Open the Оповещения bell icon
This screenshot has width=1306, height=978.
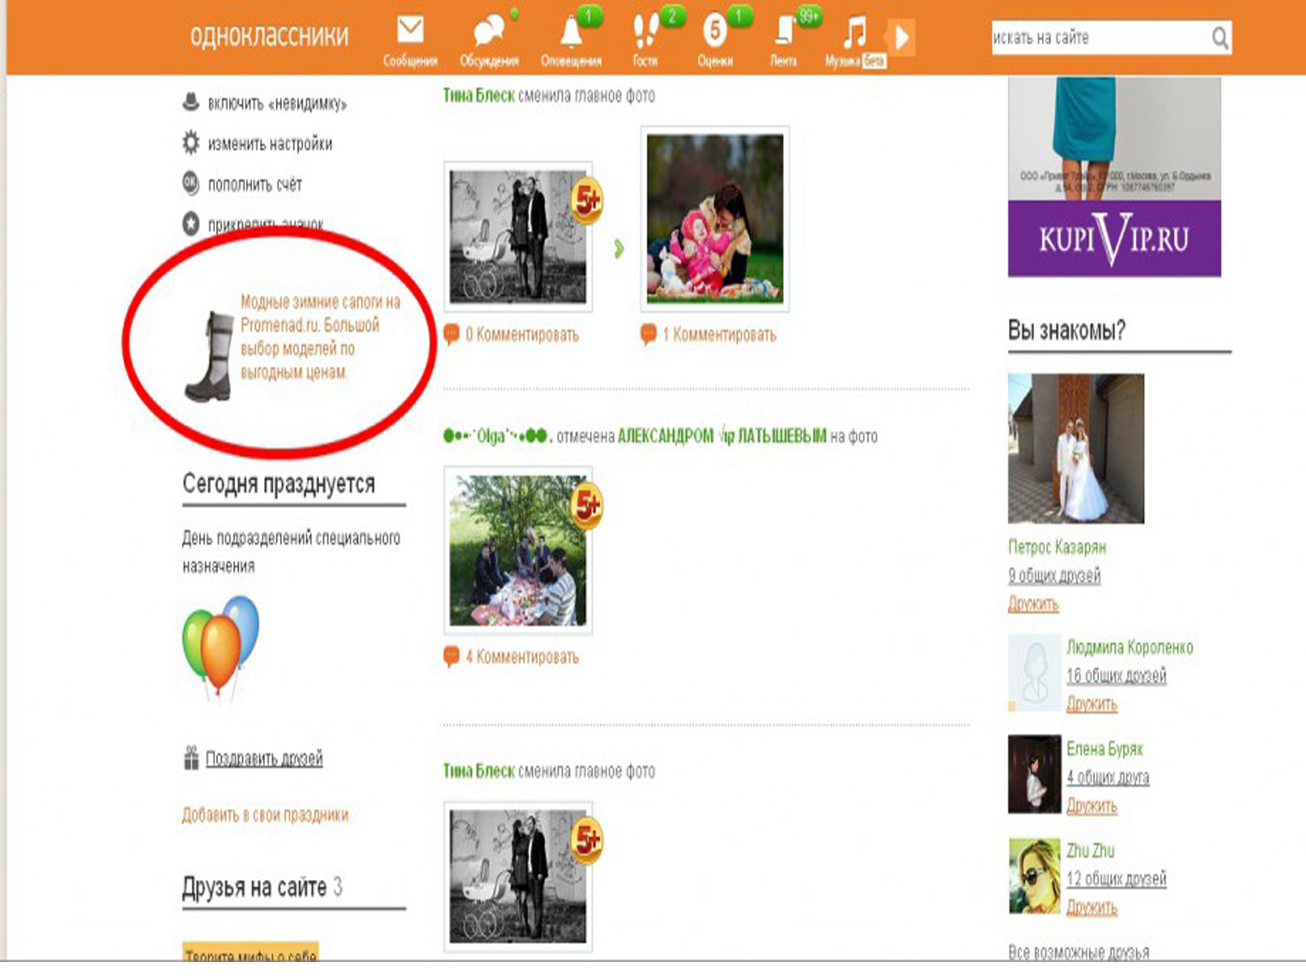571,32
